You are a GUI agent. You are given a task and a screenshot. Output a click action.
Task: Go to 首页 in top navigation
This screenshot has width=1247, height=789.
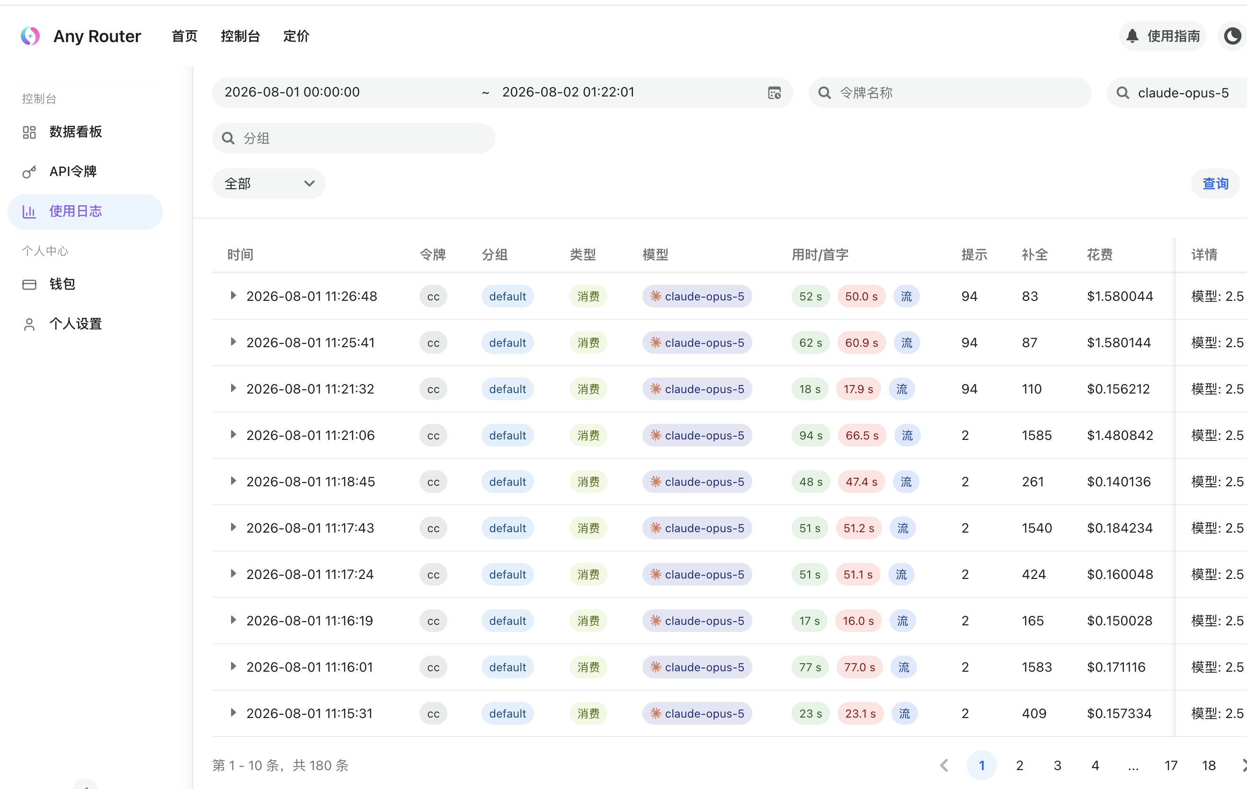[184, 35]
